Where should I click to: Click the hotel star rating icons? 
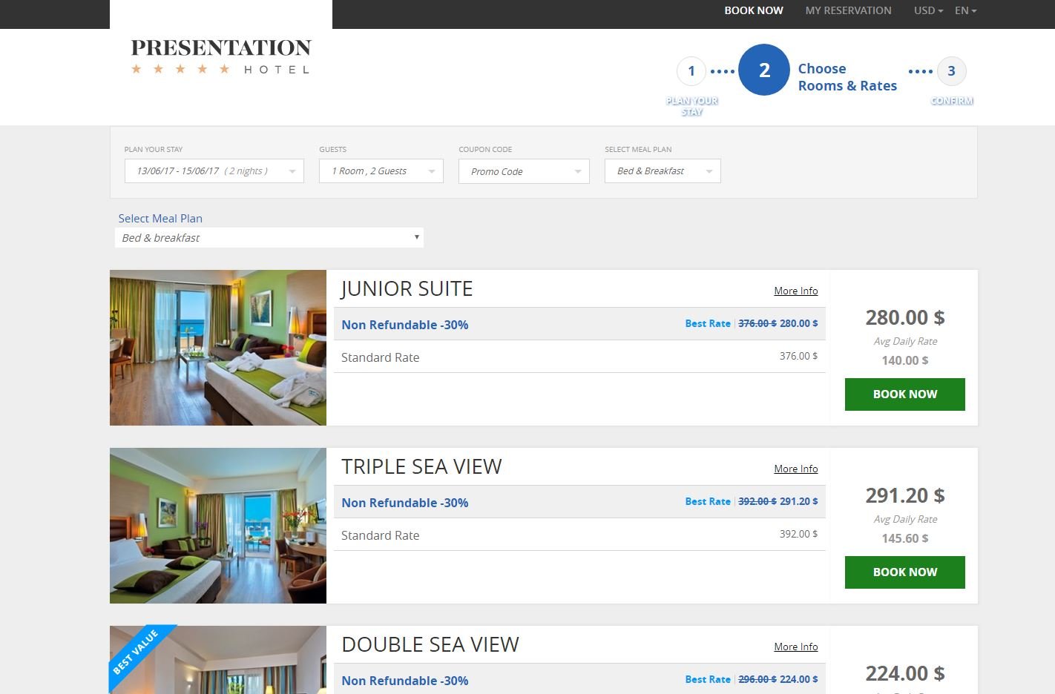(180, 69)
